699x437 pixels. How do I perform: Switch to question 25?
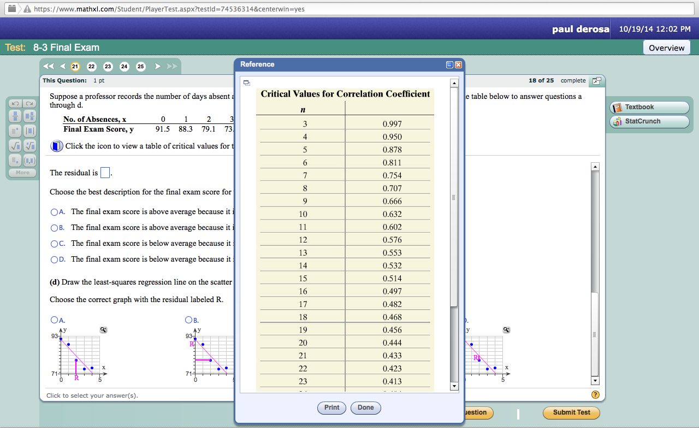140,66
